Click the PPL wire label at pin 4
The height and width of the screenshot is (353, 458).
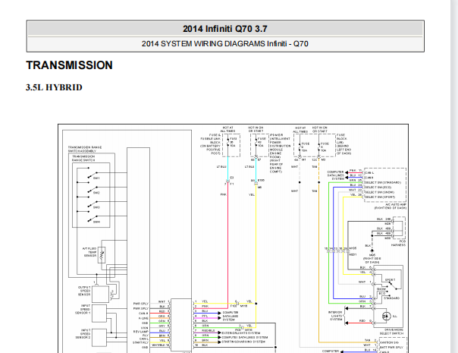(x=205, y=316)
